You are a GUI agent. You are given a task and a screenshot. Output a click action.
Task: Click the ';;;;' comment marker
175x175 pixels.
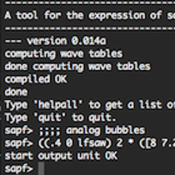49,131
